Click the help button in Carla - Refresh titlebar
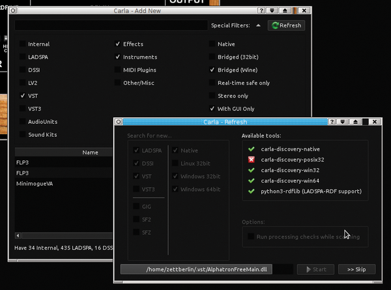 (x=332, y=122)
